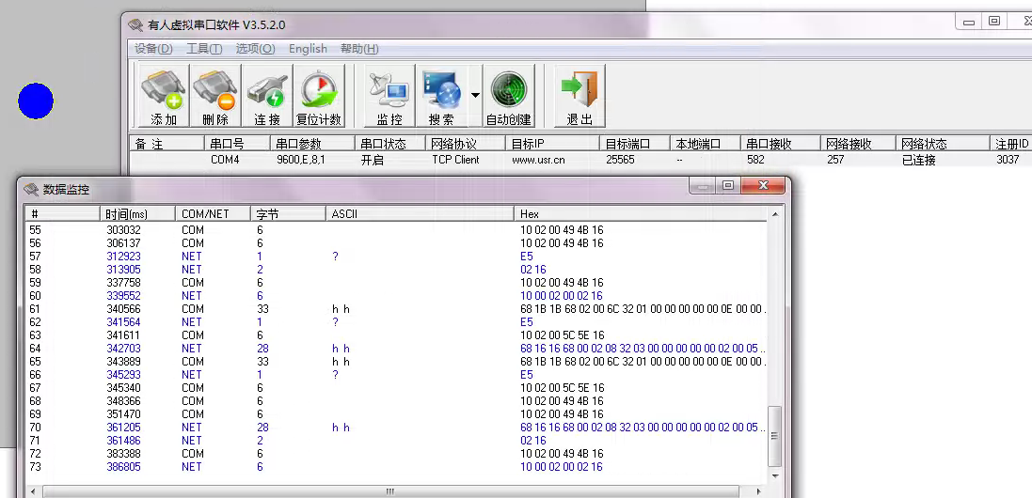Click the Hex header in 数据监控
Image resolution: width=1032 pixels, height=498 pixels.
pyautogui.click(x=641, y=213)
